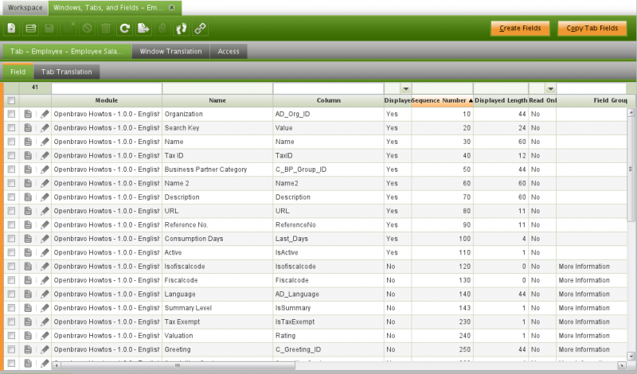The image size is (637, 374).
Task: Click the Export to spreadsheet icon
Action: tap(143, 29)
